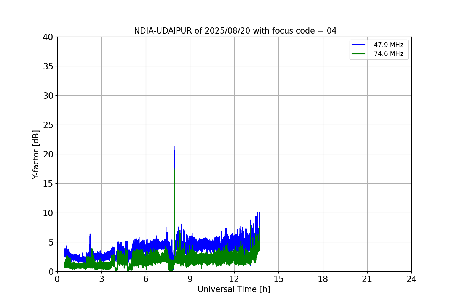
Task: Click x-axis tick label 3
Action: click(101, 279)
